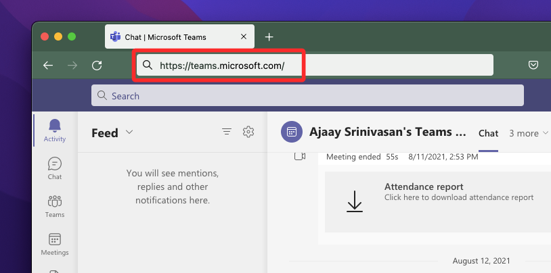This screenshot has width=551, height=273.
Task: Open the Teams section in the sidebar
Action: click(54, 206)
